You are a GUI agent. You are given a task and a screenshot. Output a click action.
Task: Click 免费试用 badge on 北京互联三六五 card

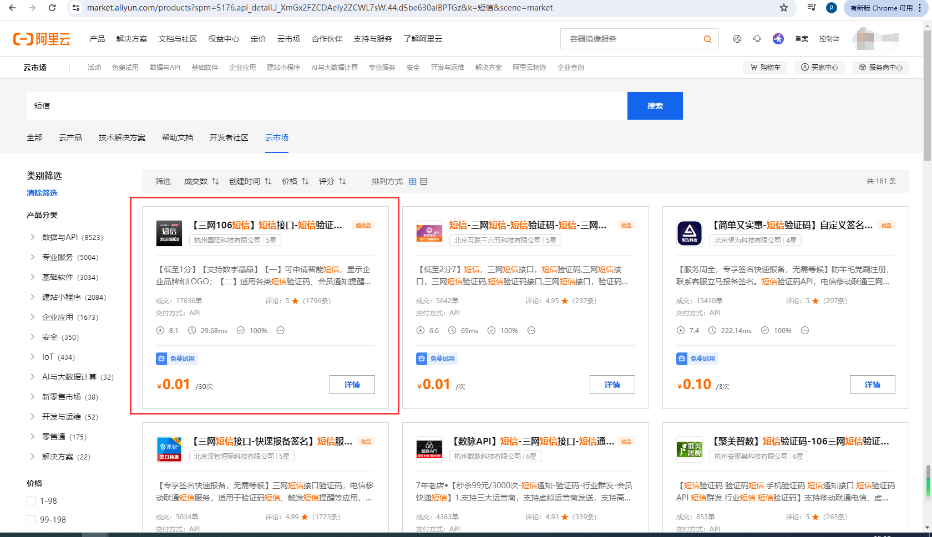(x=437, y=359)
